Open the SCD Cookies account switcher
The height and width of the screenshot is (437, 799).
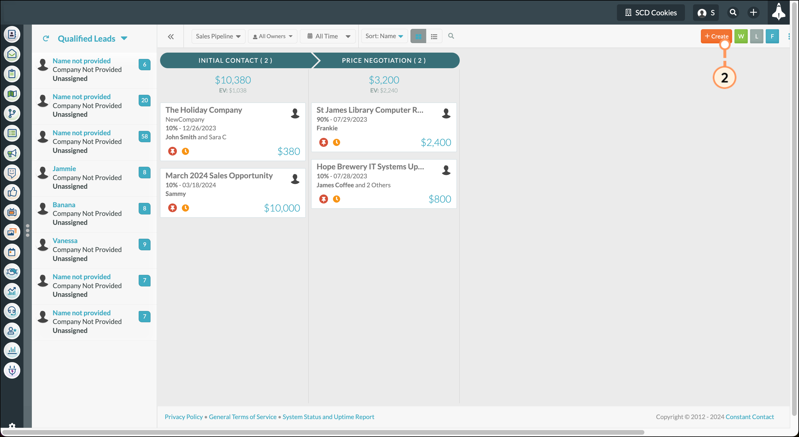(x=651, y=12)
